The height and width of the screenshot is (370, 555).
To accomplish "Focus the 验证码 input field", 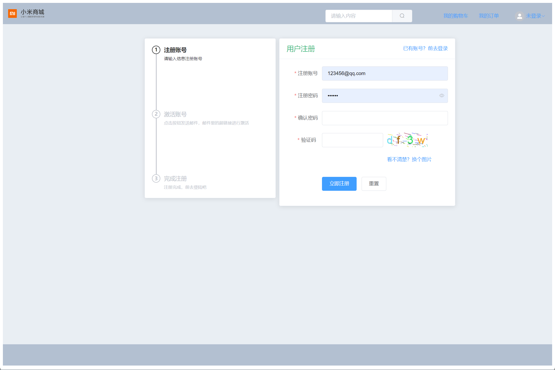I will click(352, 140).
